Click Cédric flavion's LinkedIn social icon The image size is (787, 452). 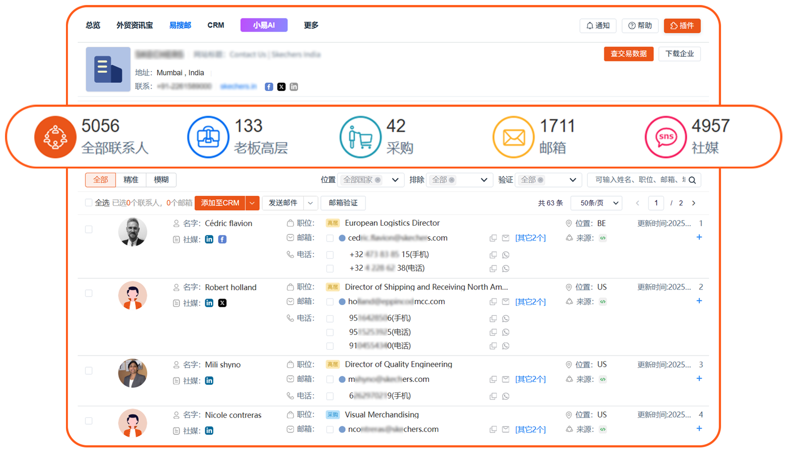click(x=209, y=239)
